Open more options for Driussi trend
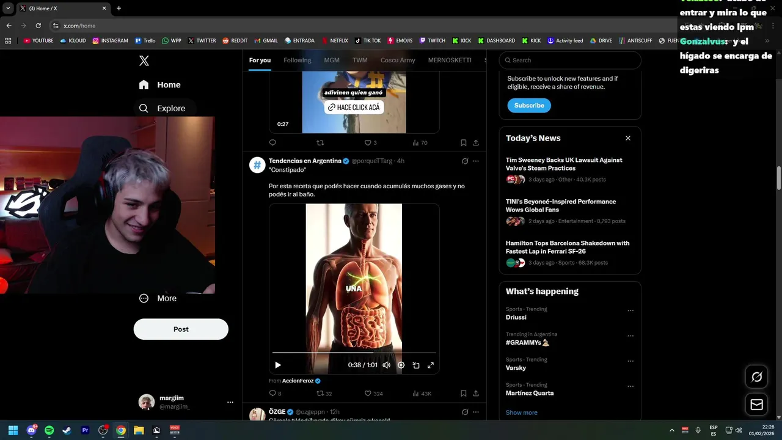Screen dimensions: 782x440 coord(630,310)
